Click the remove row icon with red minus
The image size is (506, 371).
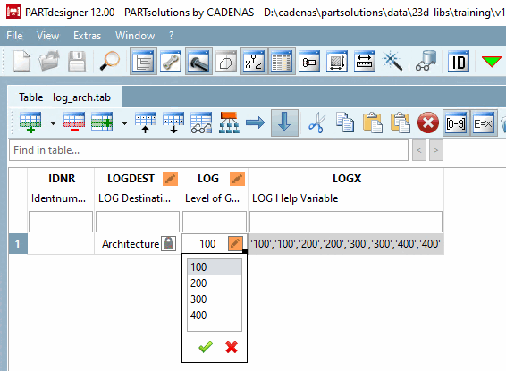[74, 122]
